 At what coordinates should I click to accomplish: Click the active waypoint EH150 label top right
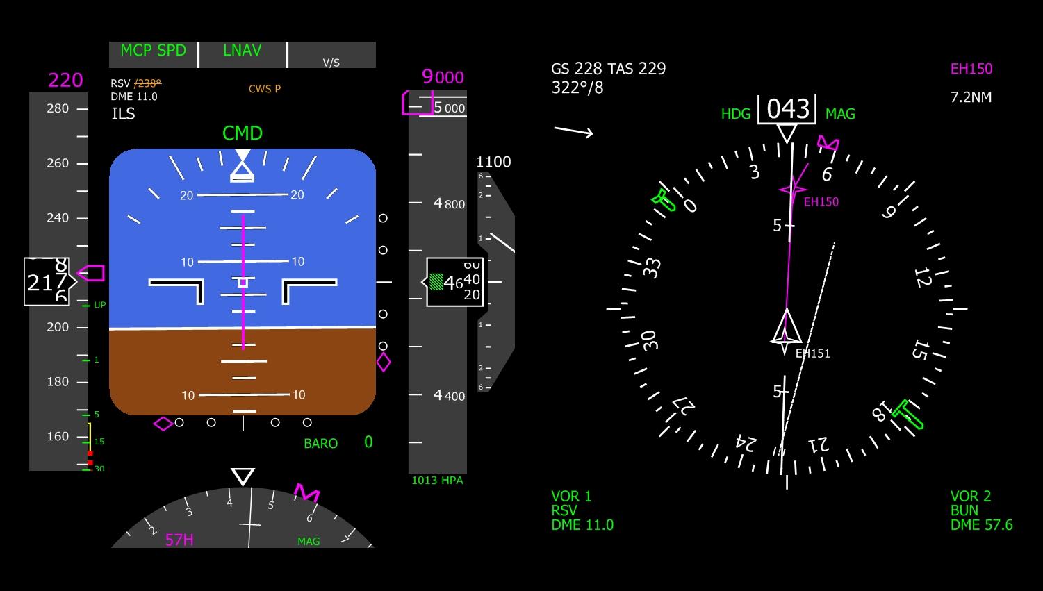(x=971, y=69)
